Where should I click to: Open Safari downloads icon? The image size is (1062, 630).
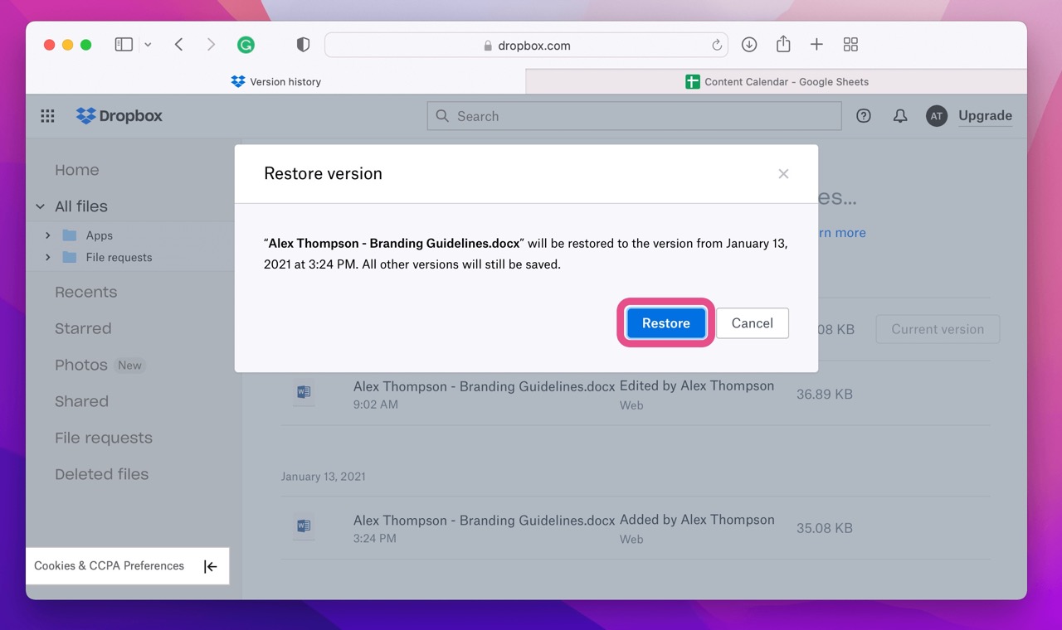click(749, 45)
